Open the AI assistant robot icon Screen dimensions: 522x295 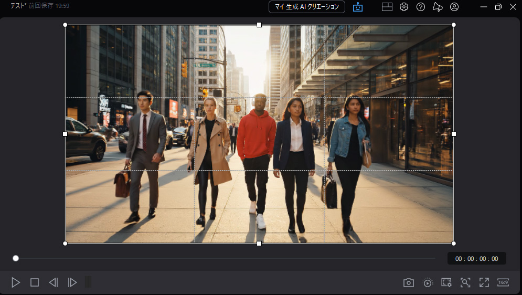pos(358,7)
